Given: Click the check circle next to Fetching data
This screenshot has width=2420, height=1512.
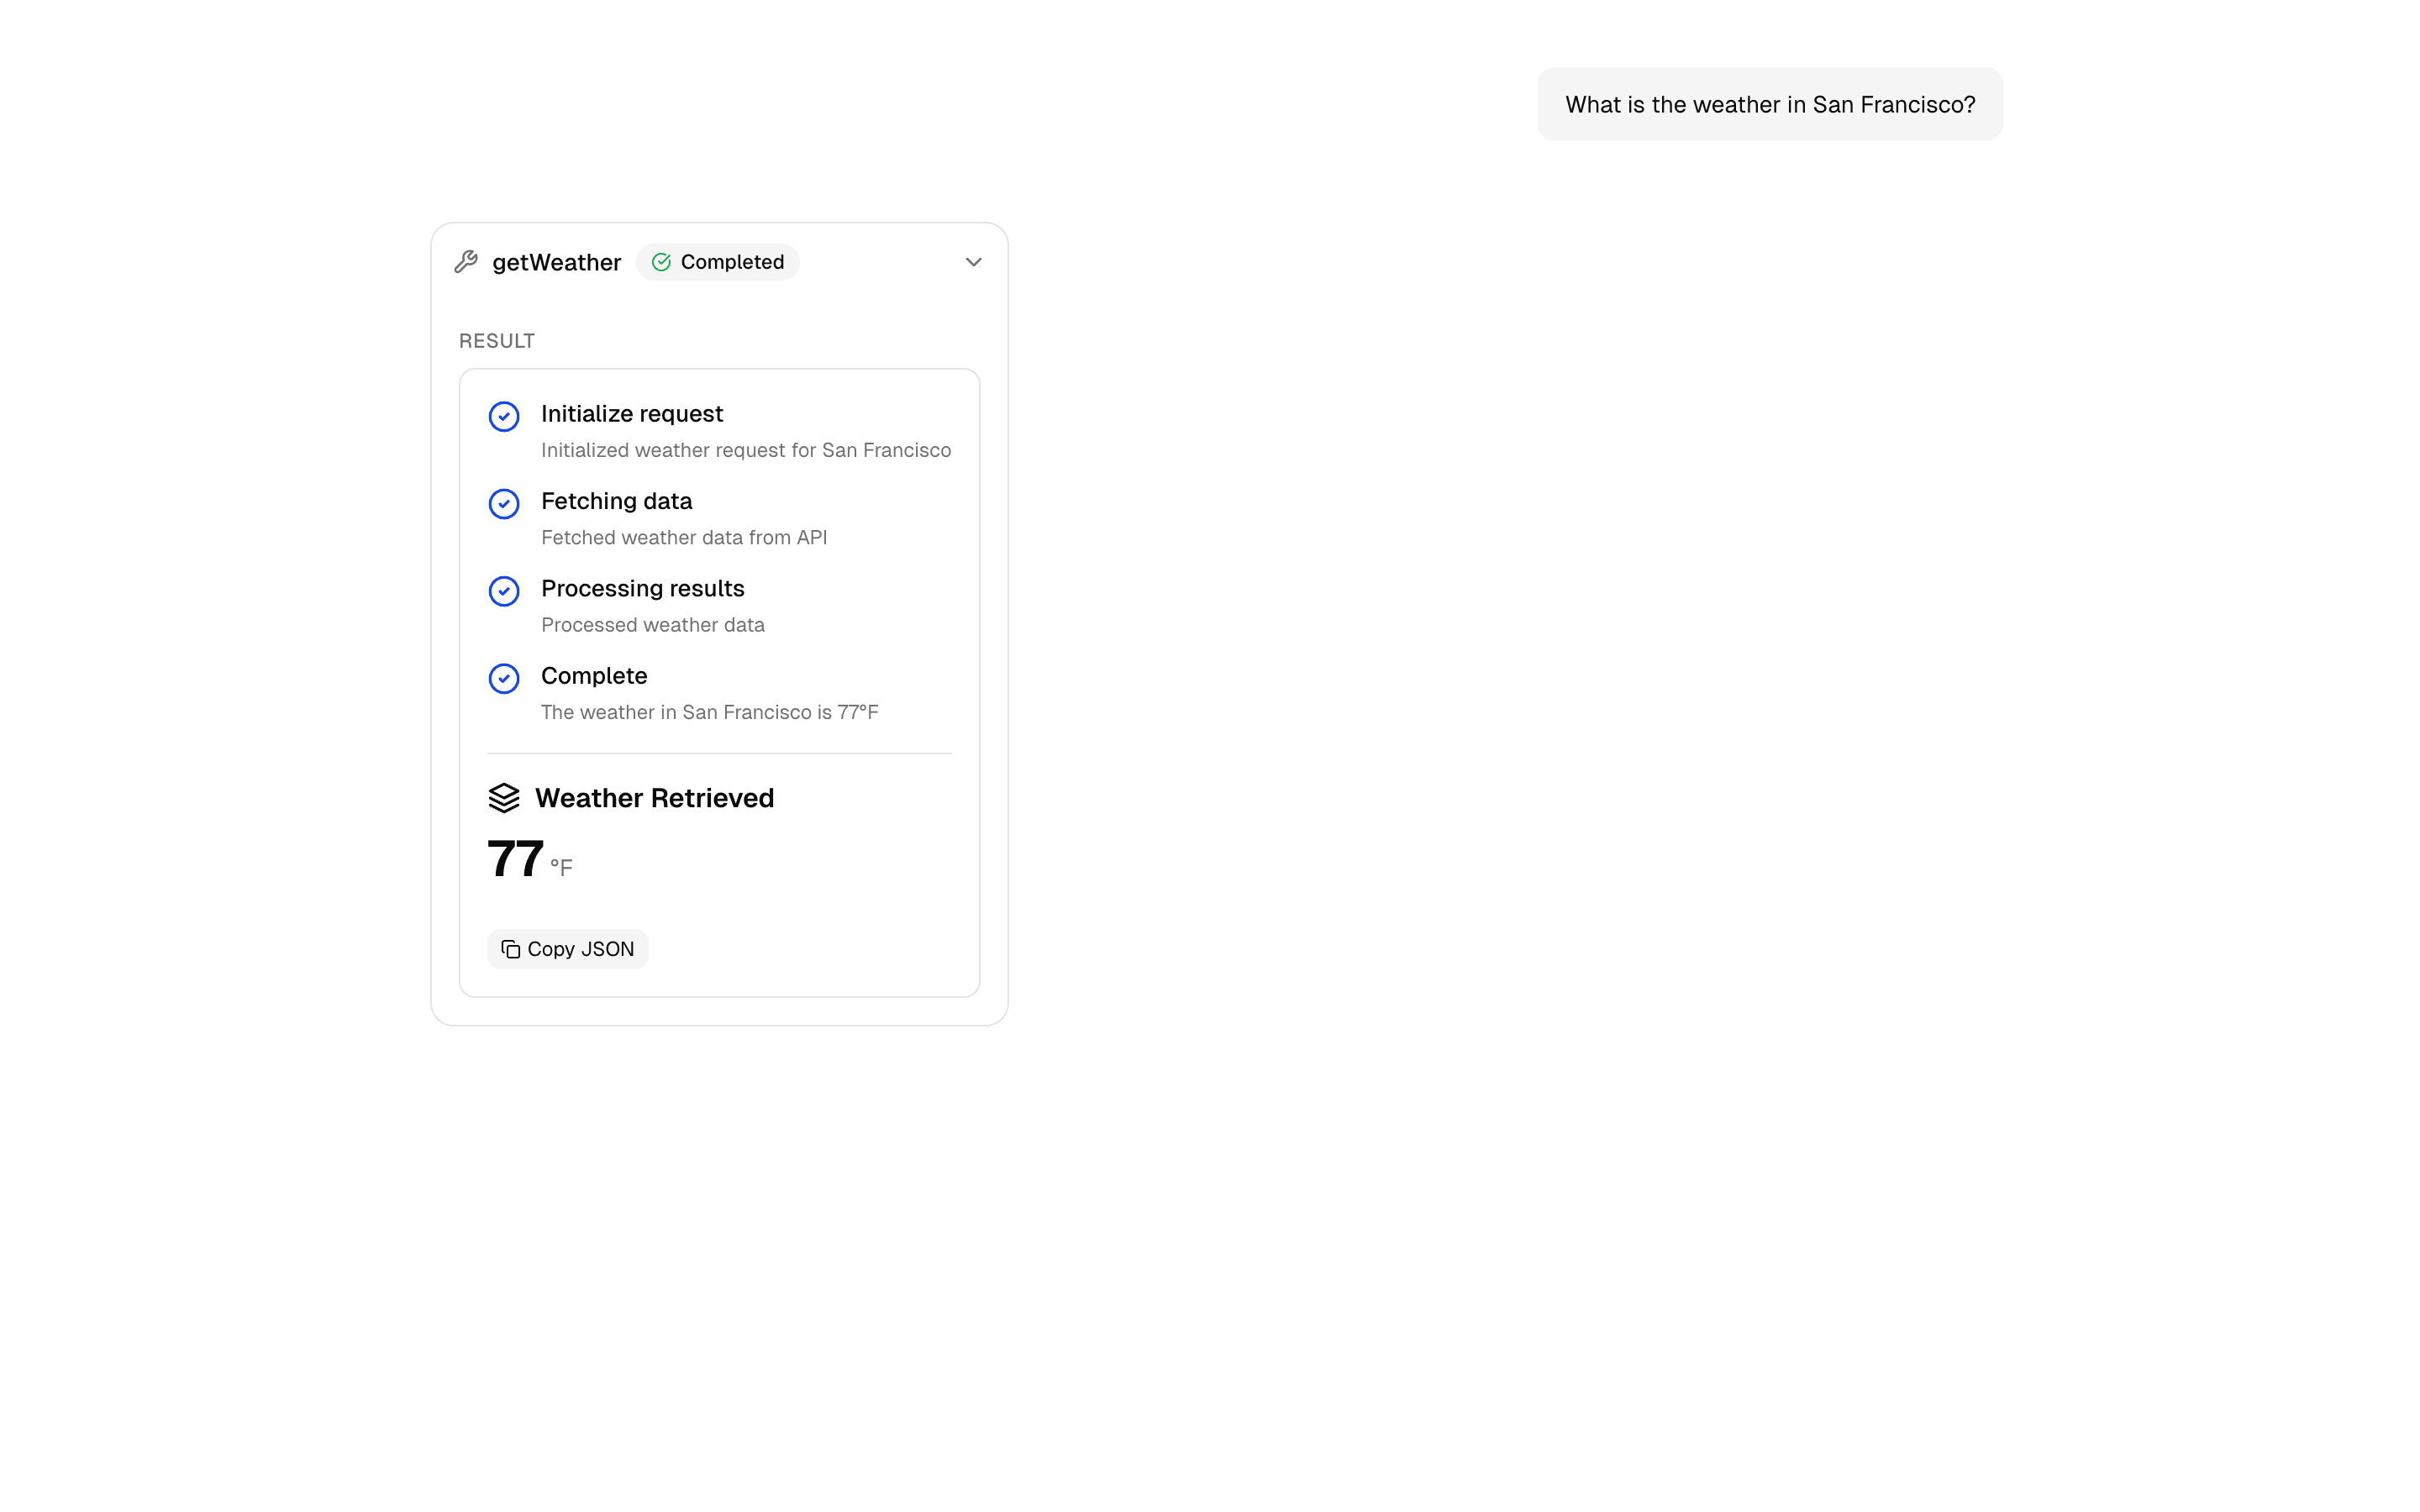Looking at the screenshot, I should pos(504,503).
